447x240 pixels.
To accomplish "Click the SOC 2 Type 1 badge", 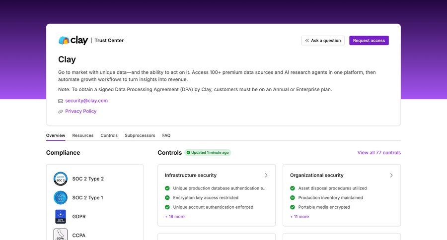I will [x=61, y=197].
